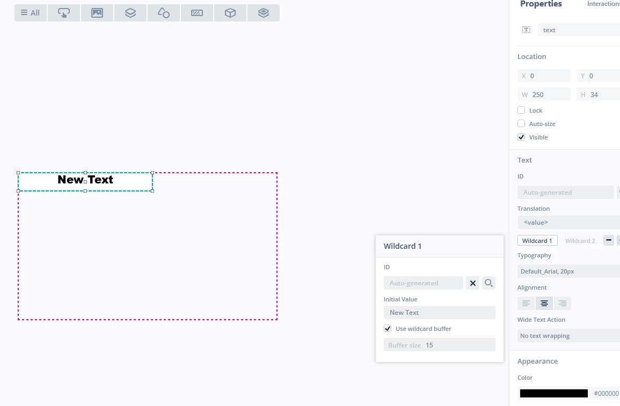Click the text widget type icon in Properties
This screenshot has width=620, height=406.
(x=526, y=29)
